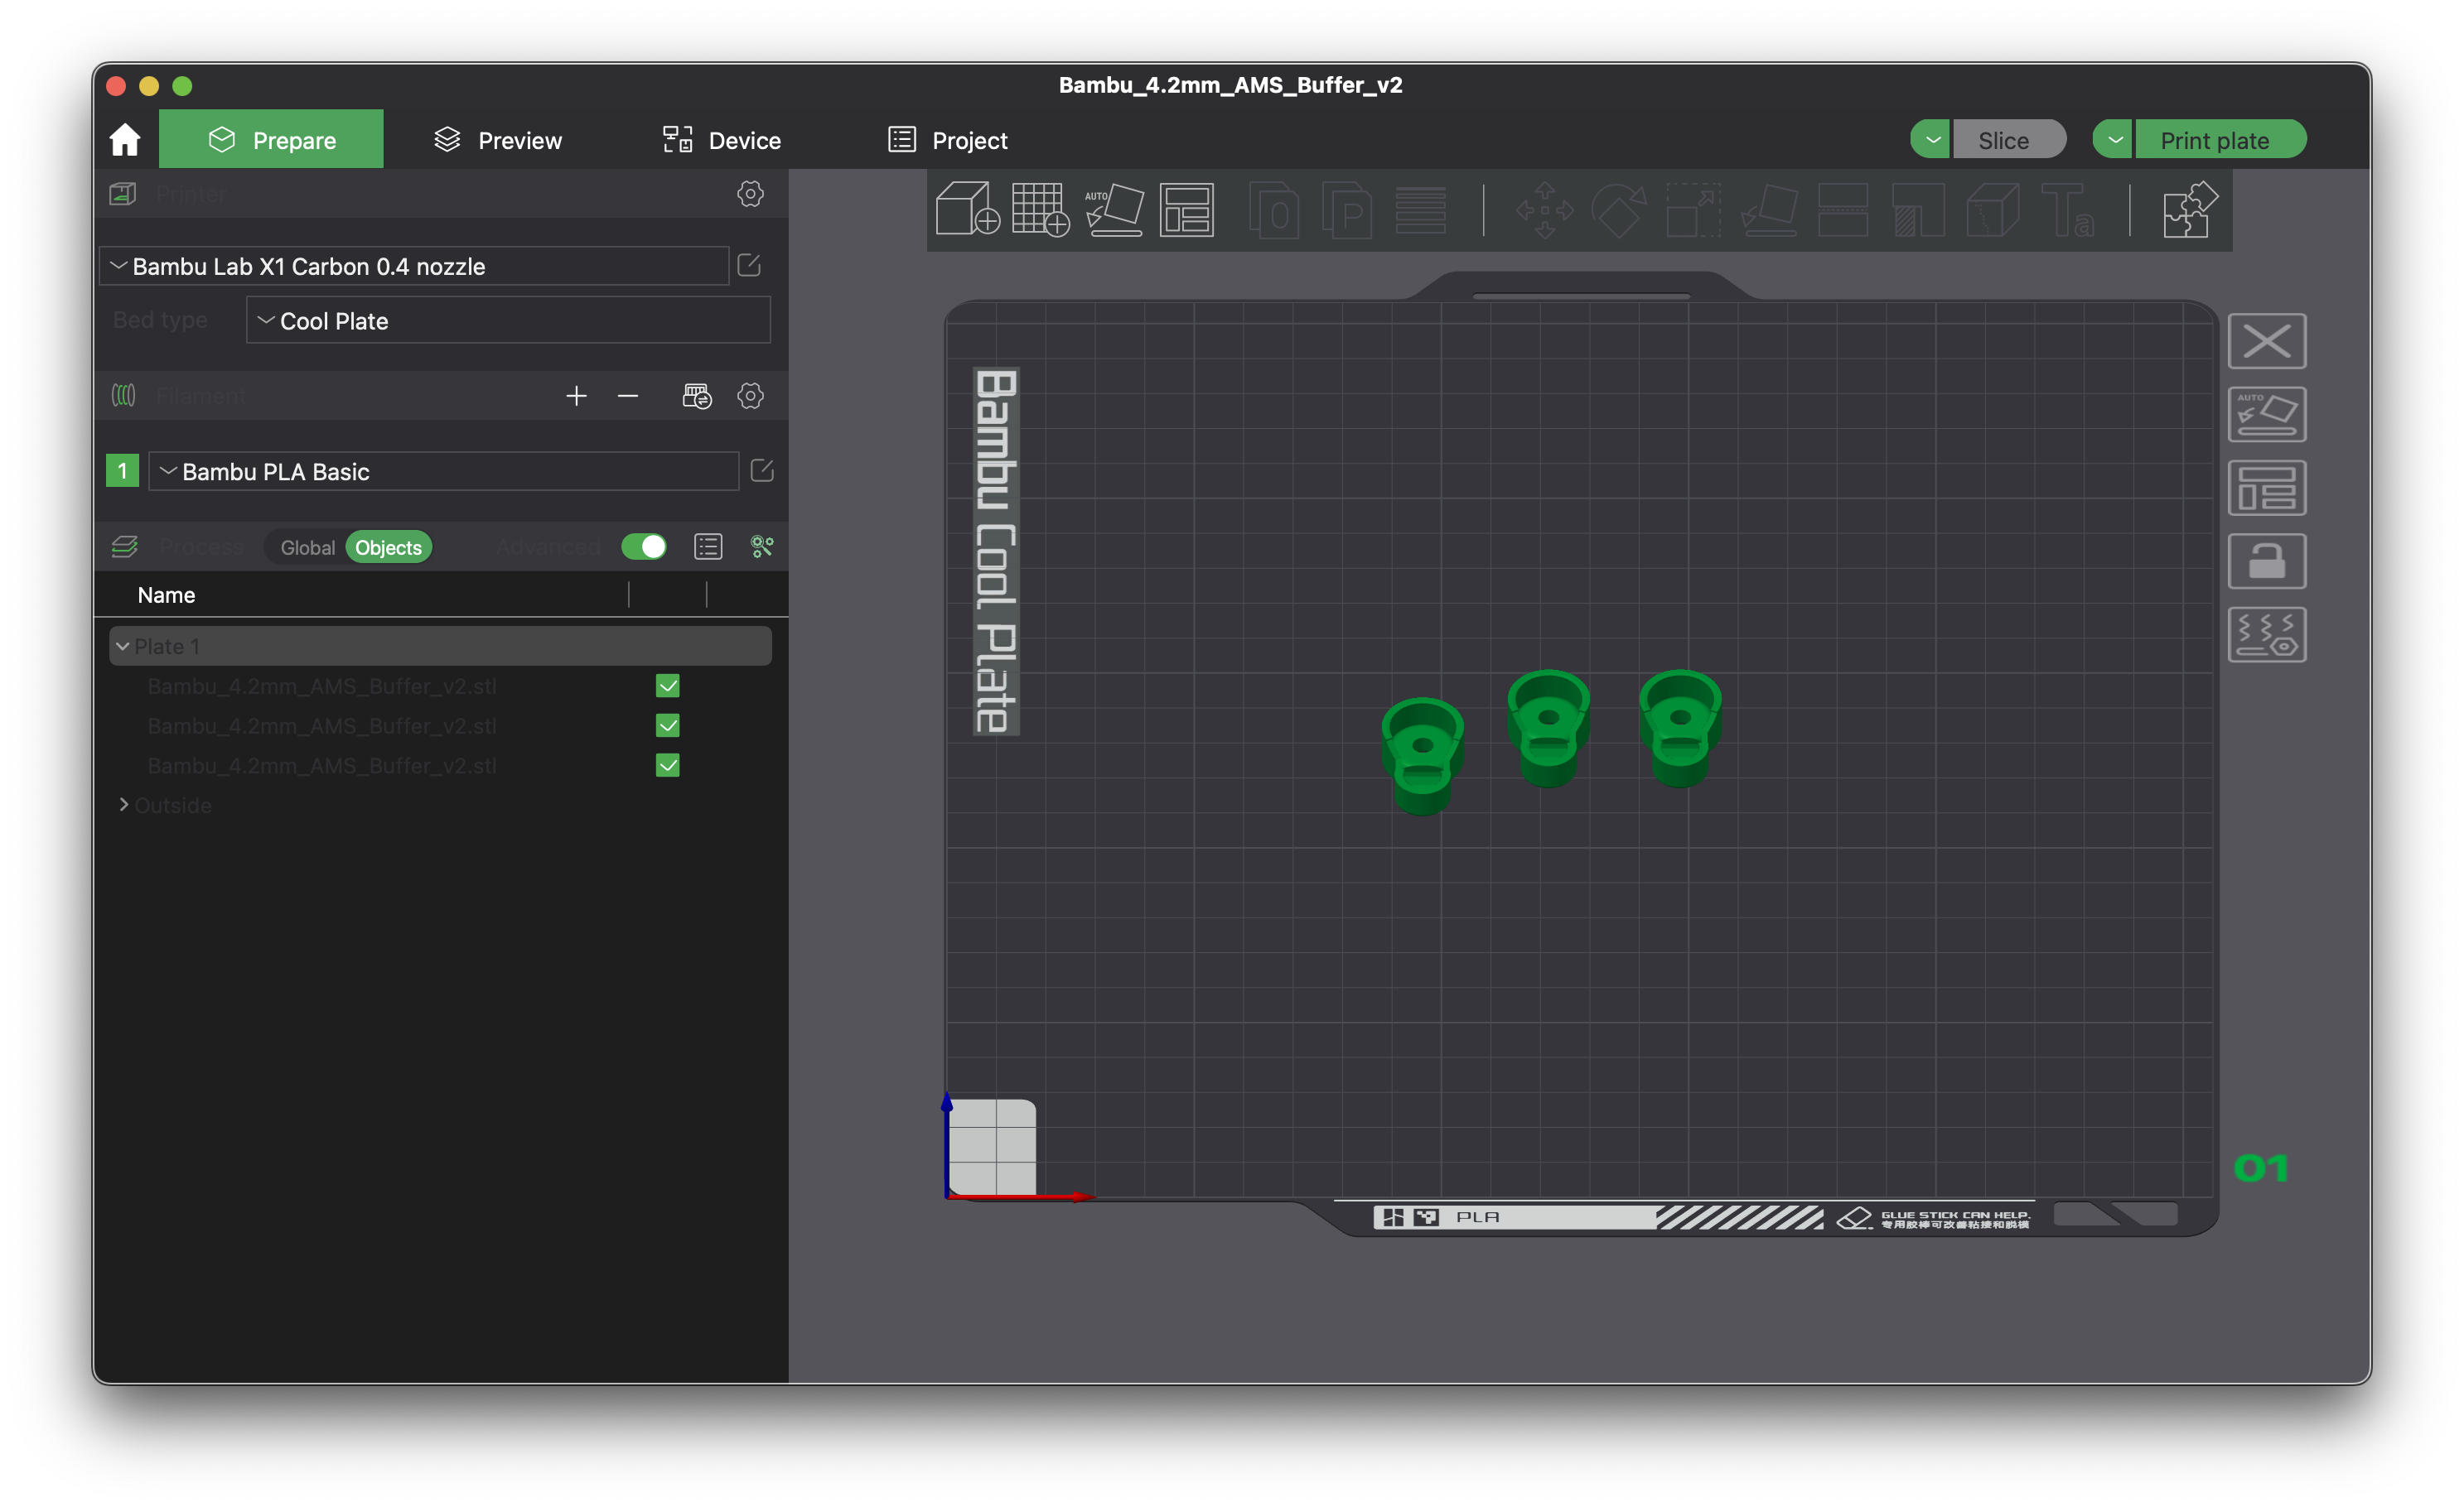
Task: Click the Add plate grid icon
Action: [1041, 209]
